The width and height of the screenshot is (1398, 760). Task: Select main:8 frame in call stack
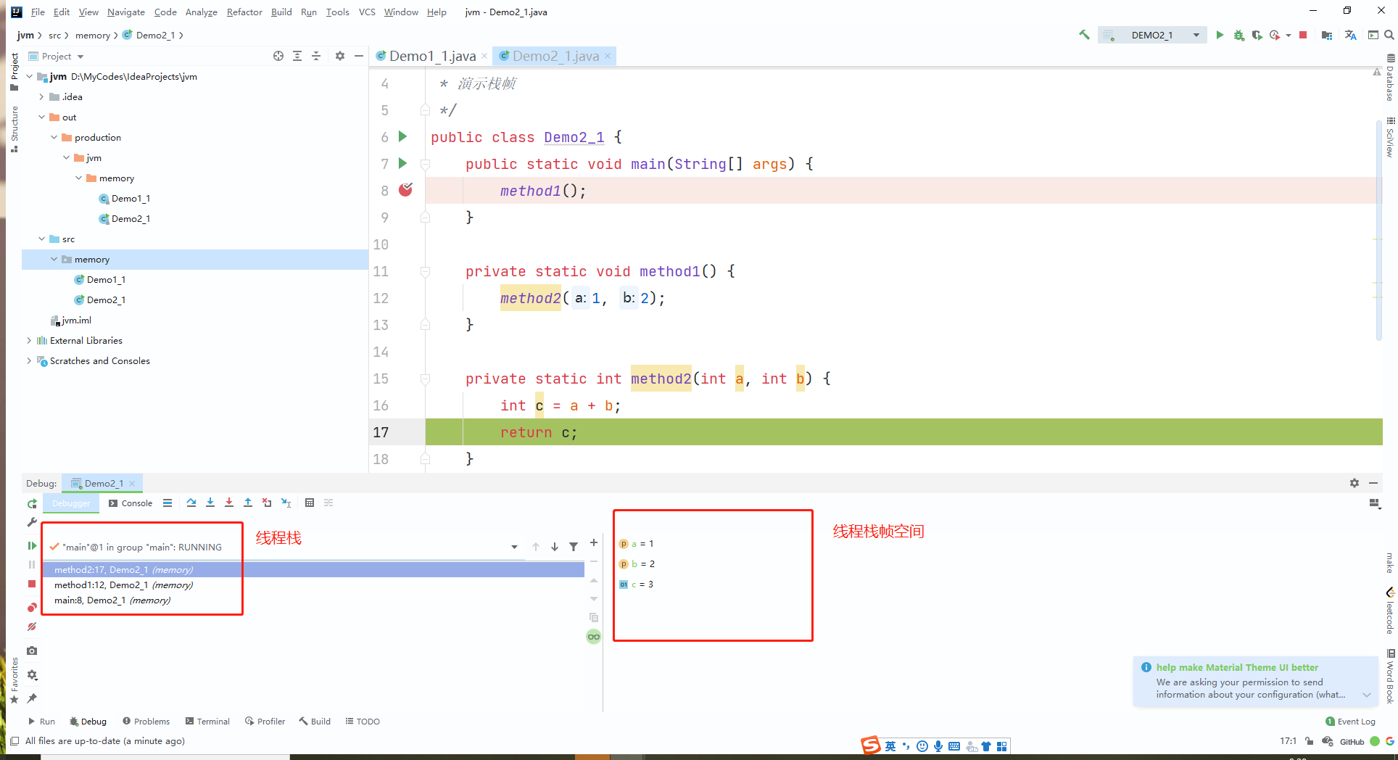(313, 600)
